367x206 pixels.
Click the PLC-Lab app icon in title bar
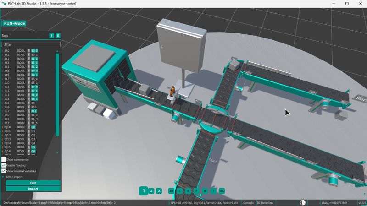click(4, 4)
